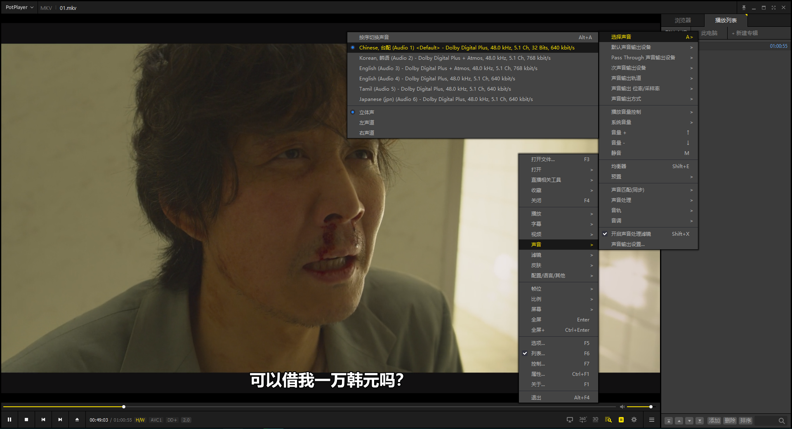Open the 360-degree VR mode icon
The width and height of the screenshot is (792, 429).
coord(582,420)
